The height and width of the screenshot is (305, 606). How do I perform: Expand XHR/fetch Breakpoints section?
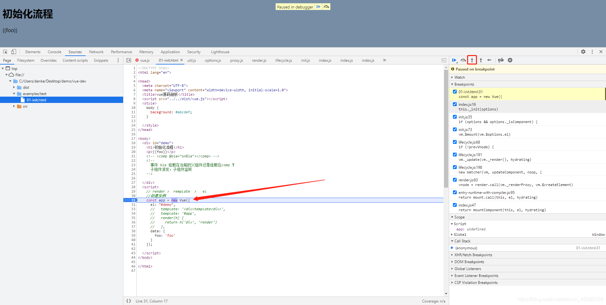click(527, 255)
